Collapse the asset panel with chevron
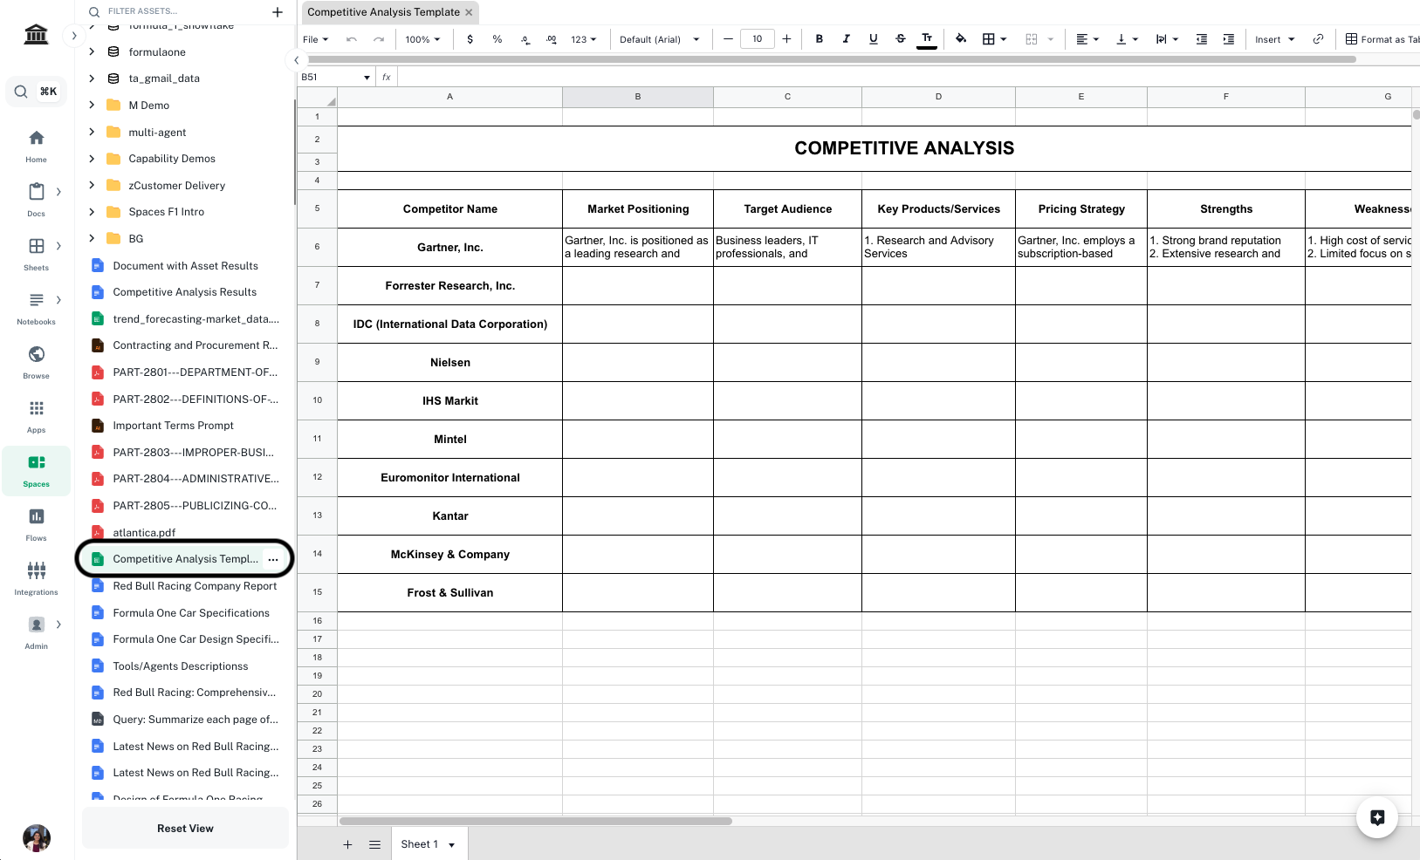 (297, 60)
